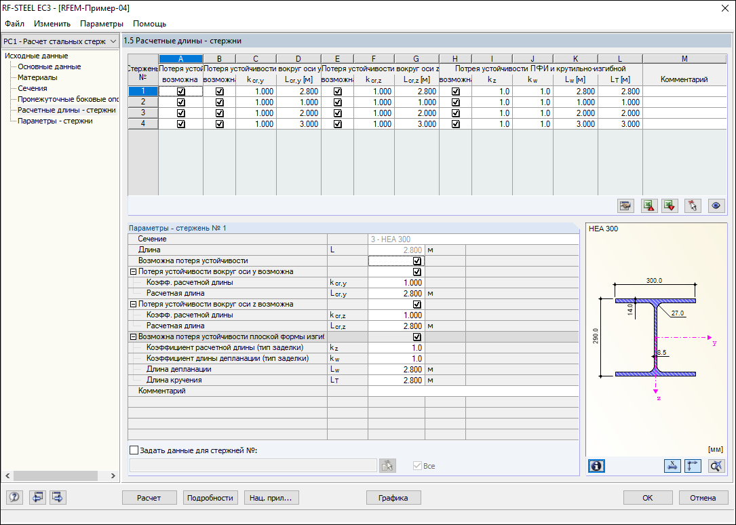Click the handshake icon above the Excel icons

coord(625,206)
